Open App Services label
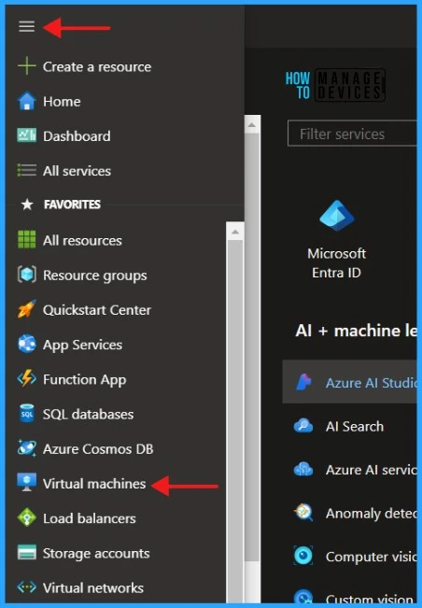422x608 pixels. pyautogui.click(x=82, y=346)
